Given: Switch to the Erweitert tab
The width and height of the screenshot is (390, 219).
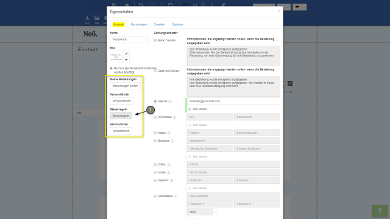Looking at the screenshot, I should coord(160,24).
